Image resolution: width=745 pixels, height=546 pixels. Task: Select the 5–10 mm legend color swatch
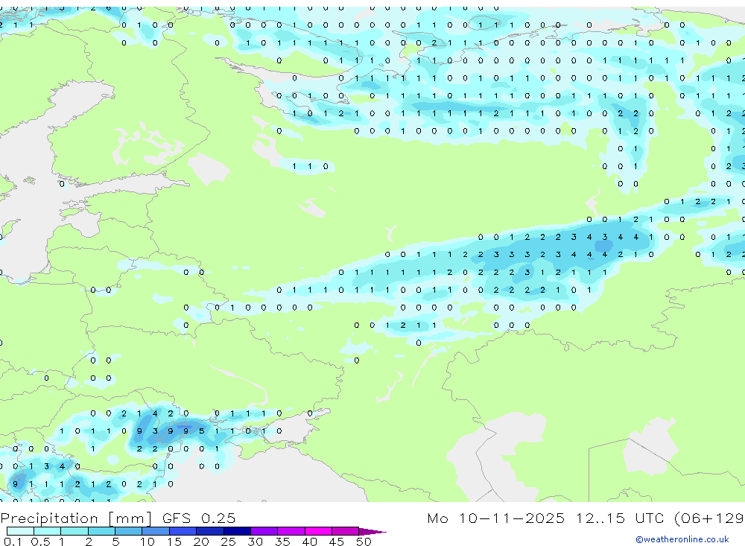click(x=129, y=531)
